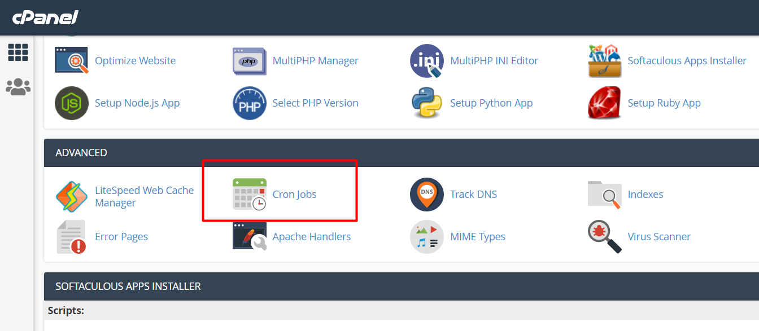This screenshot has width=759, height=331.
Task: Select the Setup Python App icon
Action: point(426,103)
